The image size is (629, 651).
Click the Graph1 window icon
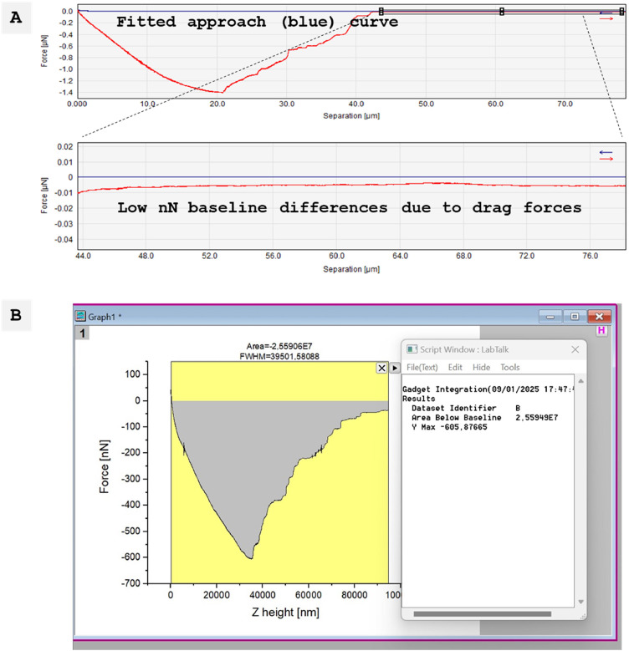point(80,317)
